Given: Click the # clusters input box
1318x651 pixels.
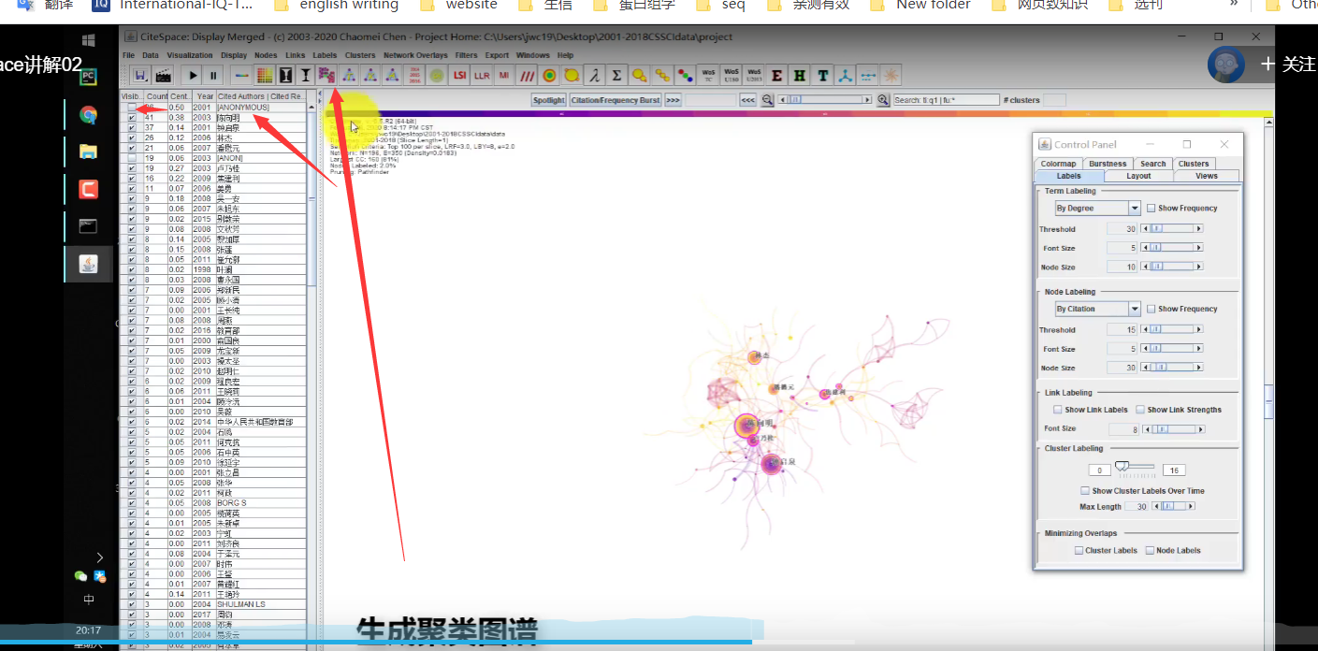Looking at the screenshot, I should tap(1054, 100).
